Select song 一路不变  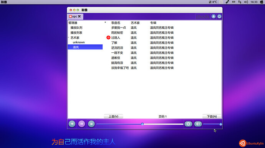click(117, 53)
